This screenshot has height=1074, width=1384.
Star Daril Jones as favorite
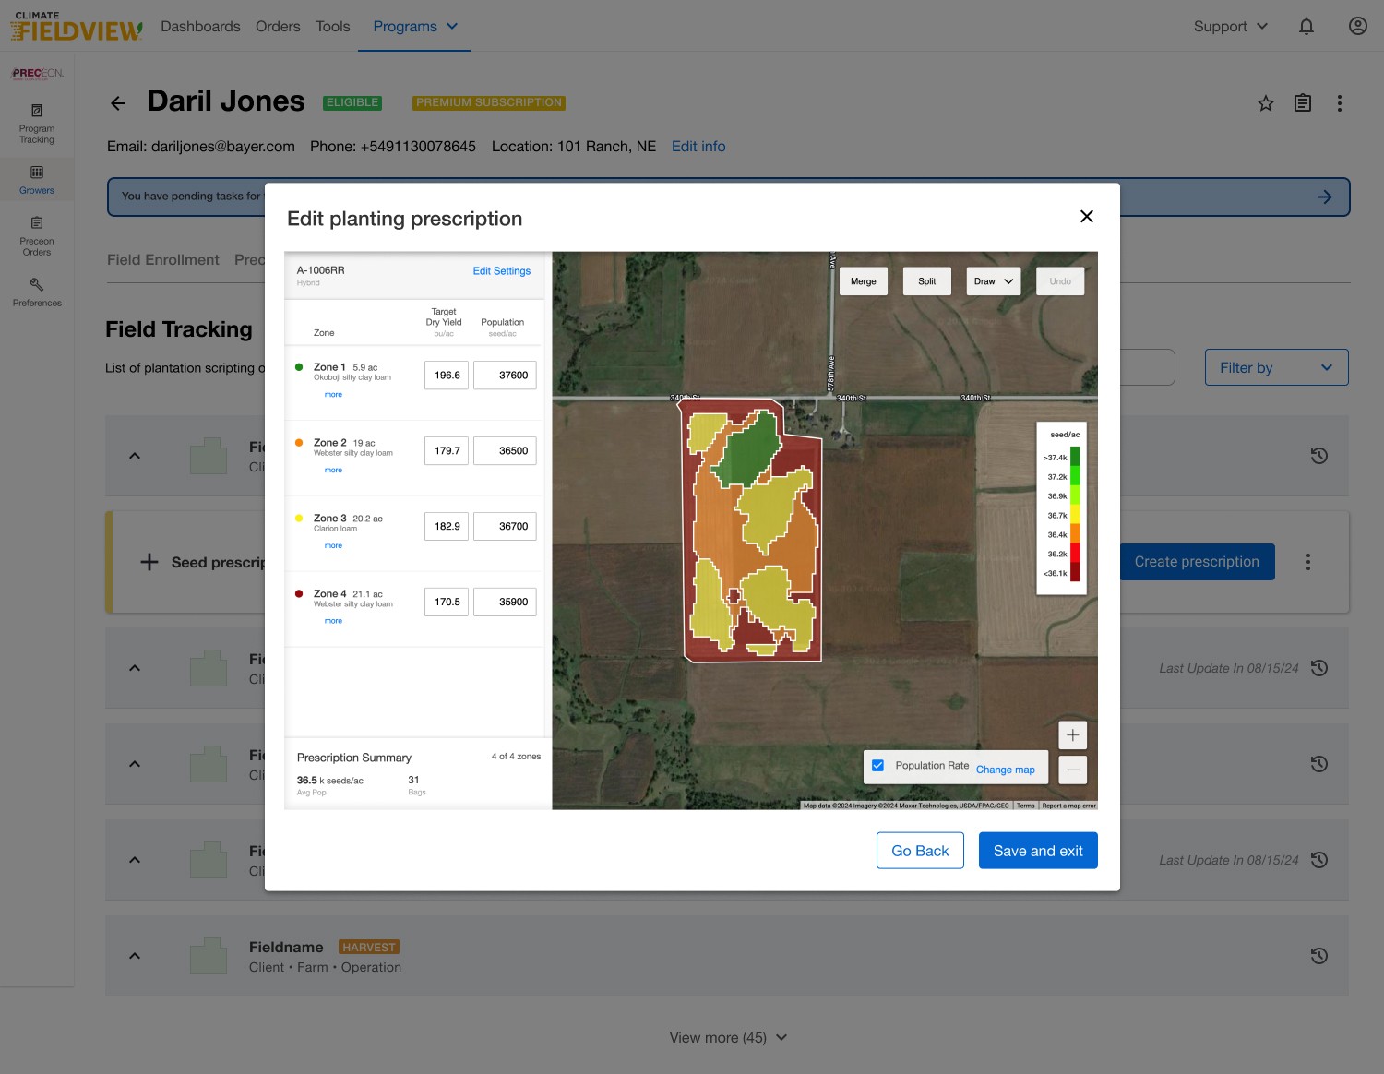(x=1266, y=103)
